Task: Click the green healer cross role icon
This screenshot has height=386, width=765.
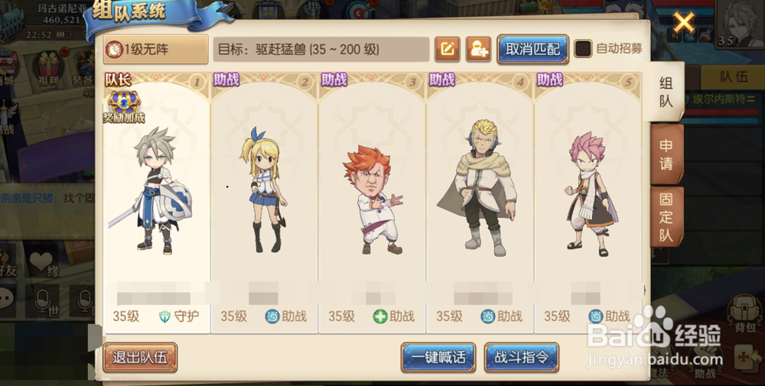Action: pyautogui.click(x=380, y=316)
